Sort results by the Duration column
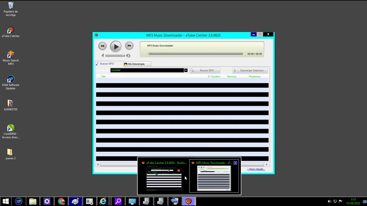 [216, 77]
